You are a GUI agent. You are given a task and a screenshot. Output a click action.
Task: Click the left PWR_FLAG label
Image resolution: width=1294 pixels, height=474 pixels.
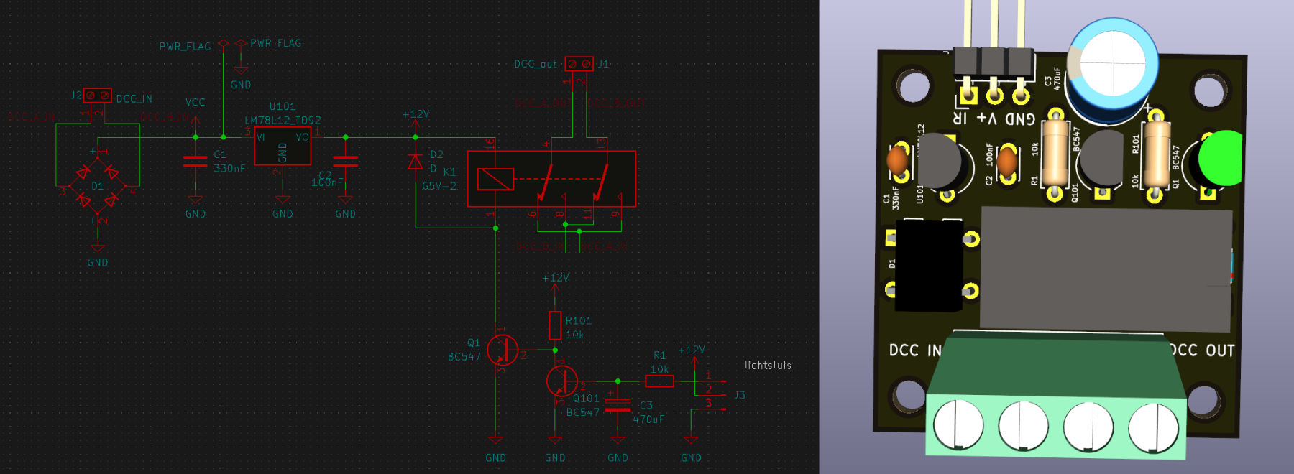[185, 46]
